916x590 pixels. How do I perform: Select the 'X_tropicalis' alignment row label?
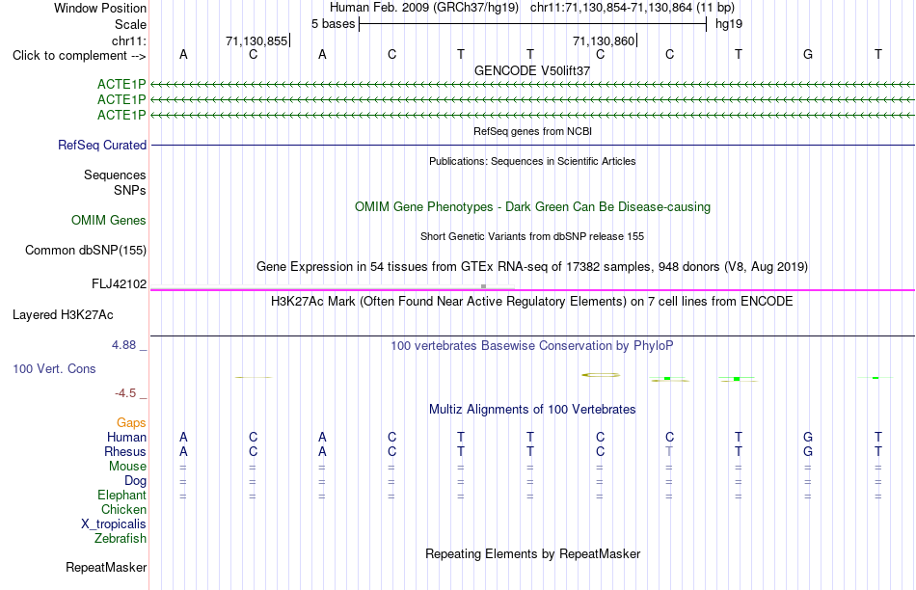[x=114, y=524]
